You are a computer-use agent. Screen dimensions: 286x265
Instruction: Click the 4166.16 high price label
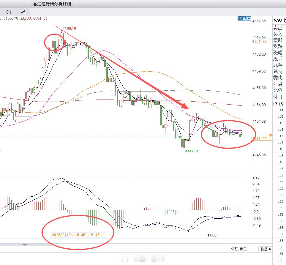click(x=69, y=29)
